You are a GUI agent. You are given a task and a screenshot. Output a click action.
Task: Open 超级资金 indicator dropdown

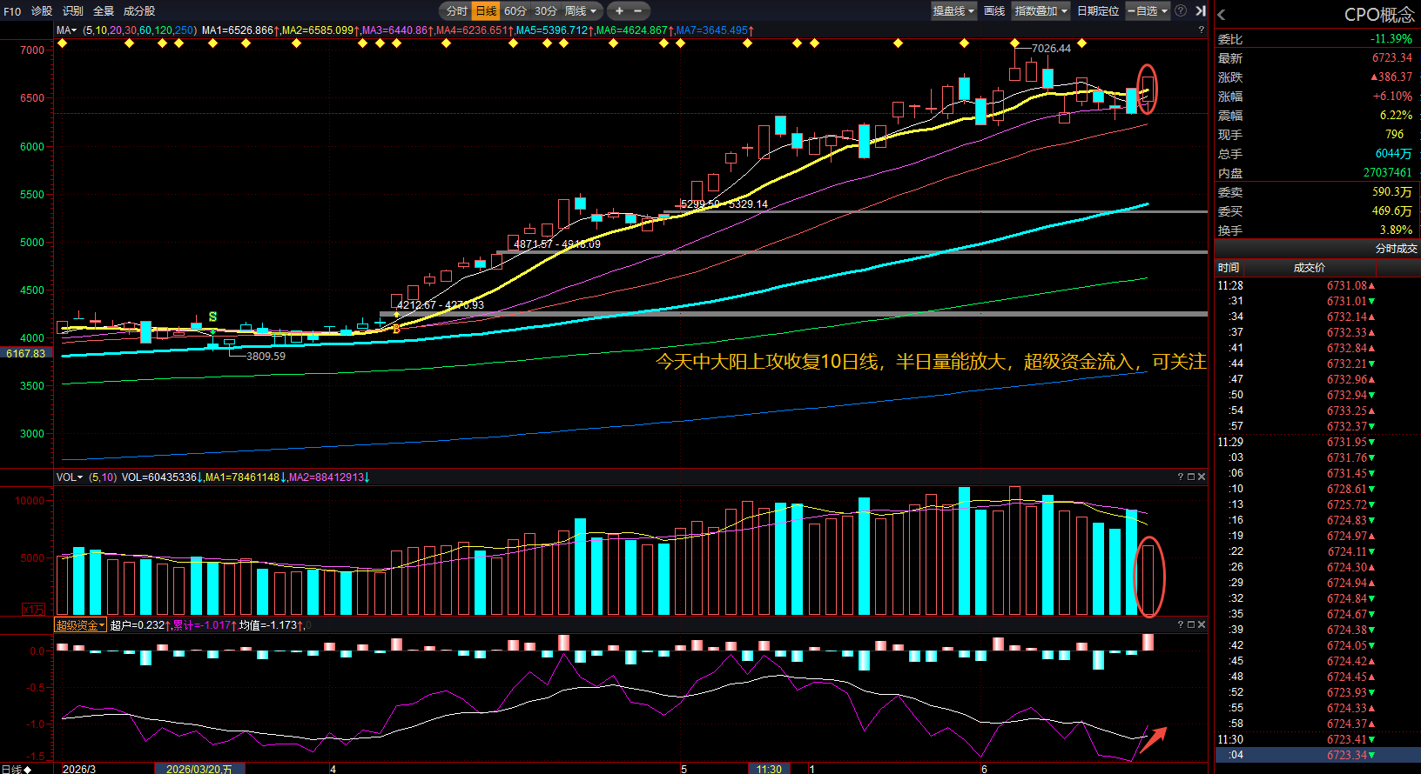pyautogui.click(x=80, y=625)
